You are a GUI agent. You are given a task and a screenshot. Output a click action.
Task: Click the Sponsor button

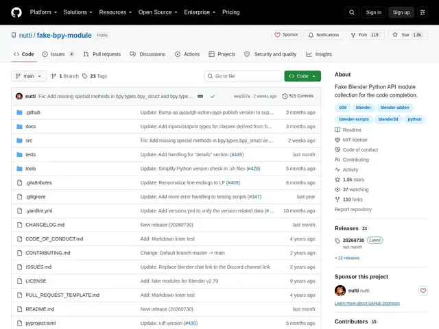pos(286,35)
